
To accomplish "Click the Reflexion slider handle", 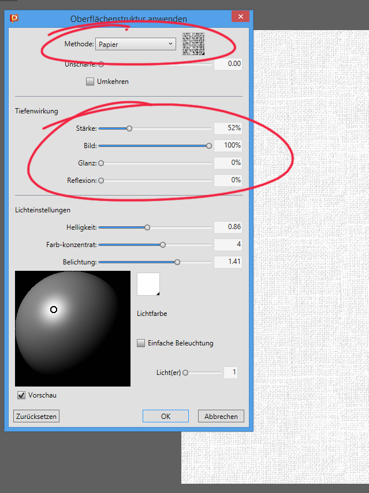I will (x=101, y=181).
